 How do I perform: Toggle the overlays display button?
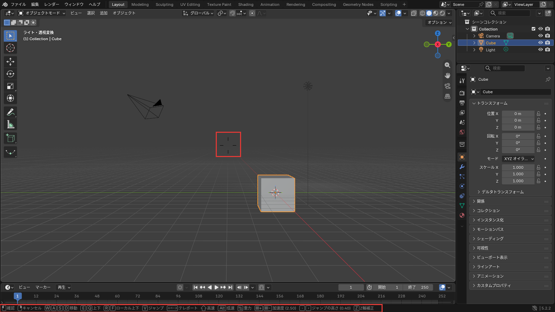click(x=398, y=13)
